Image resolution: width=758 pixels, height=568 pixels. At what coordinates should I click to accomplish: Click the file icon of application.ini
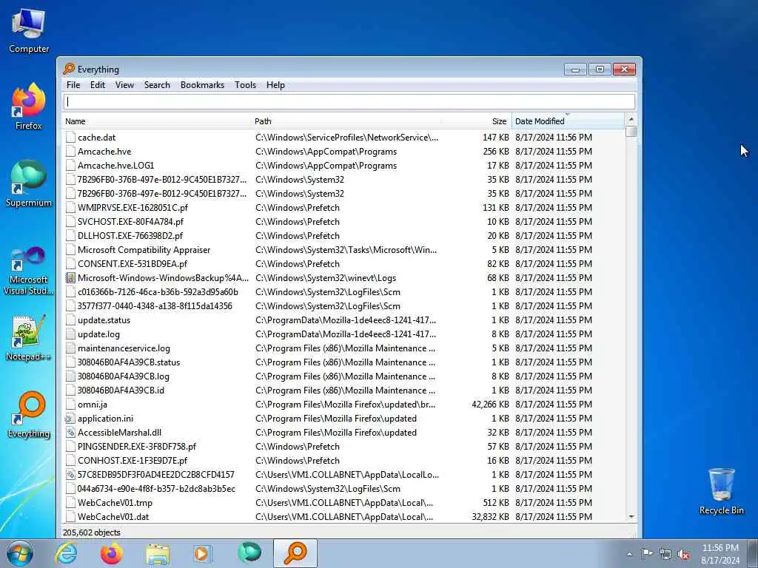coord(70,419)
